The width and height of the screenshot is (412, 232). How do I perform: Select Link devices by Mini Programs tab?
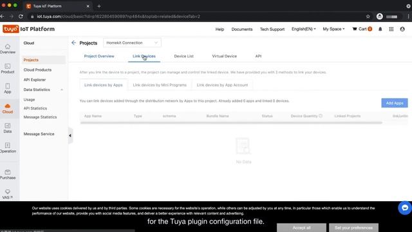pyautogui.click(x=160, y=85)
